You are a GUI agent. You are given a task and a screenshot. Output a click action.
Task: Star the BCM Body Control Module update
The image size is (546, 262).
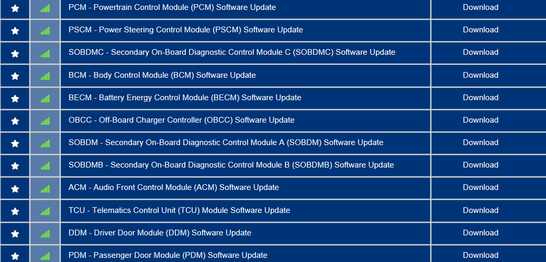[x=15, y=76]
